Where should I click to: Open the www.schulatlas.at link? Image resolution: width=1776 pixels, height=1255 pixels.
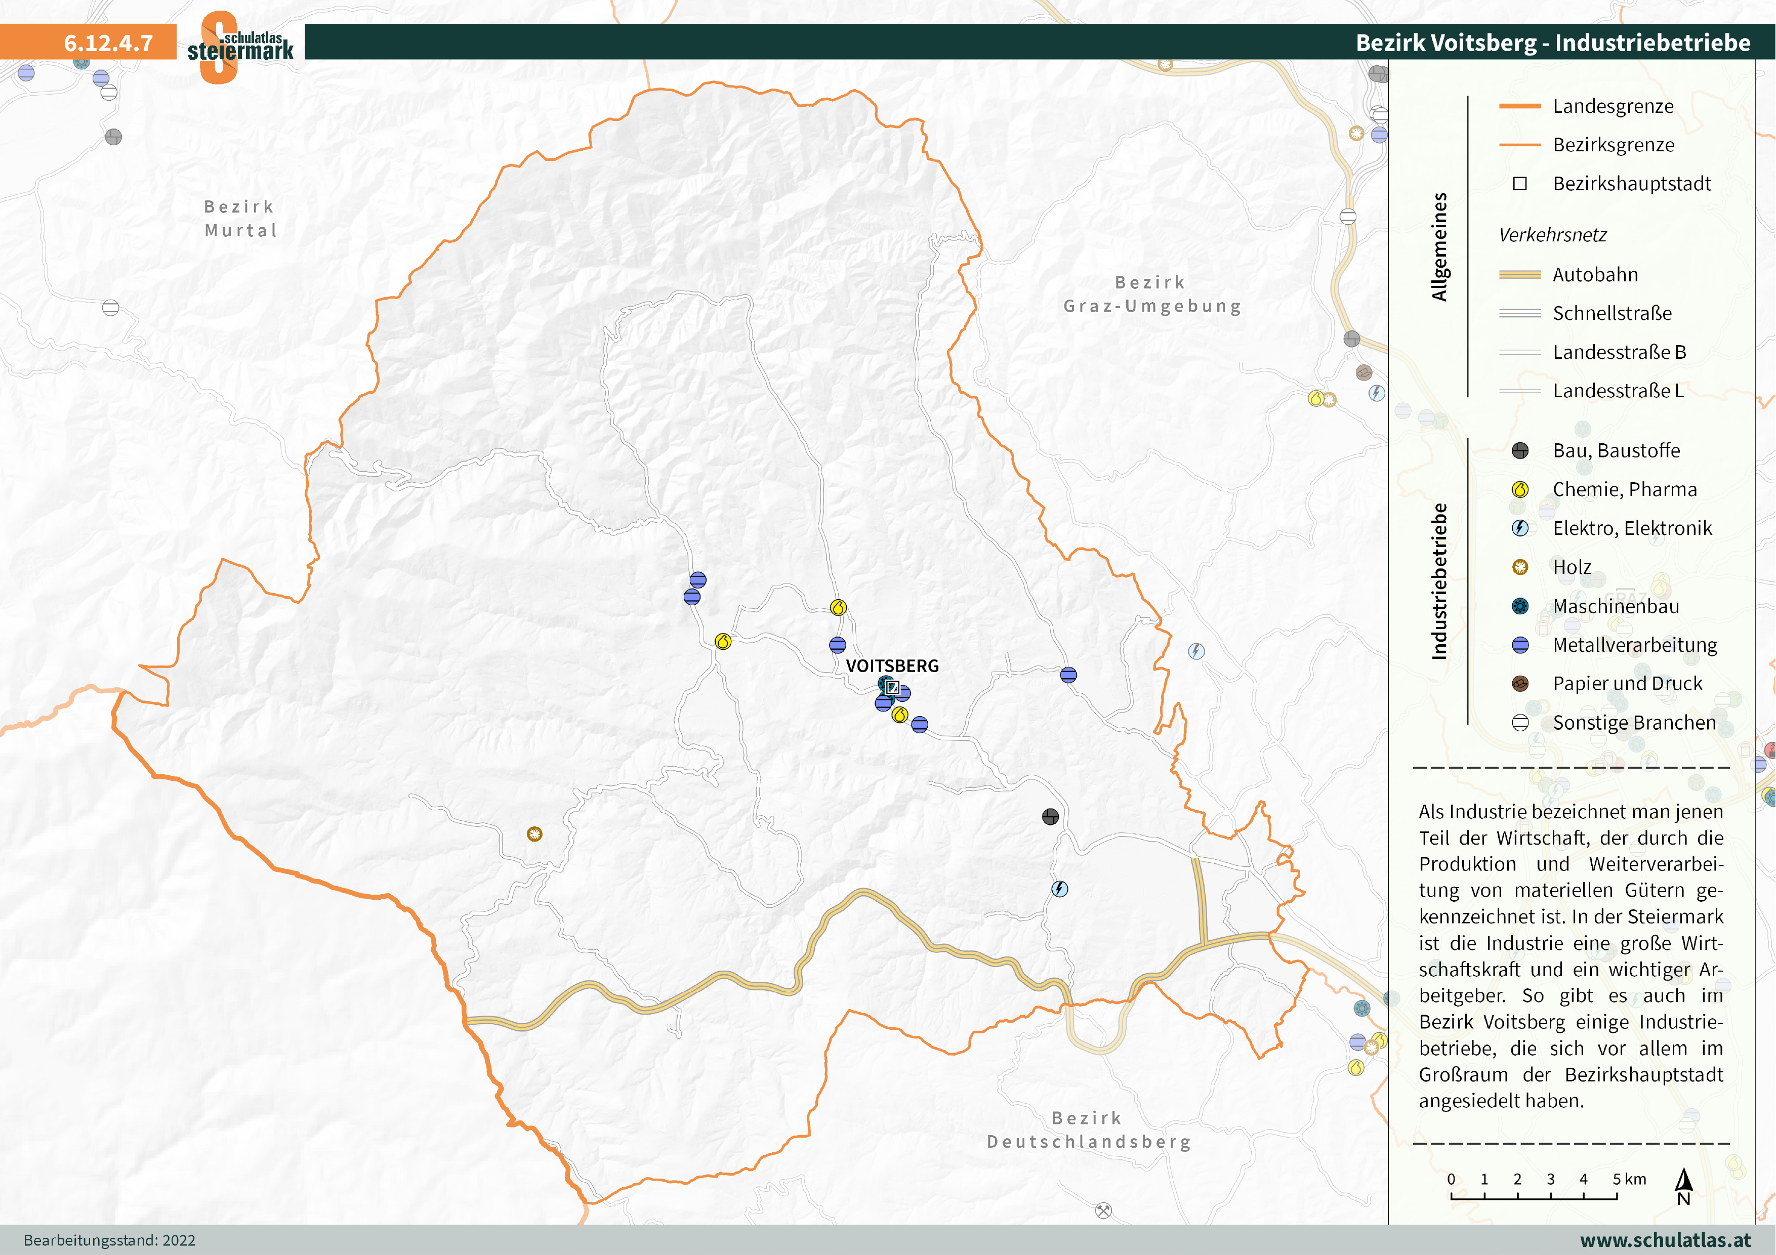pyautogui.click(x=1665, y=1239)
